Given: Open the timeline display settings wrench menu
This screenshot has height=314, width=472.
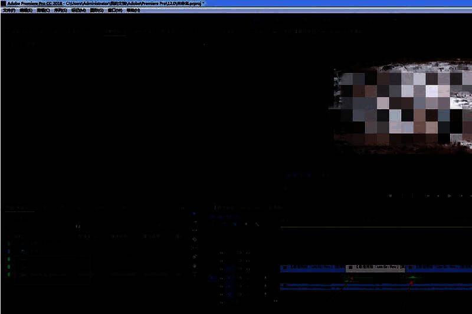Looking at the screenshot, I should point(257,224).
